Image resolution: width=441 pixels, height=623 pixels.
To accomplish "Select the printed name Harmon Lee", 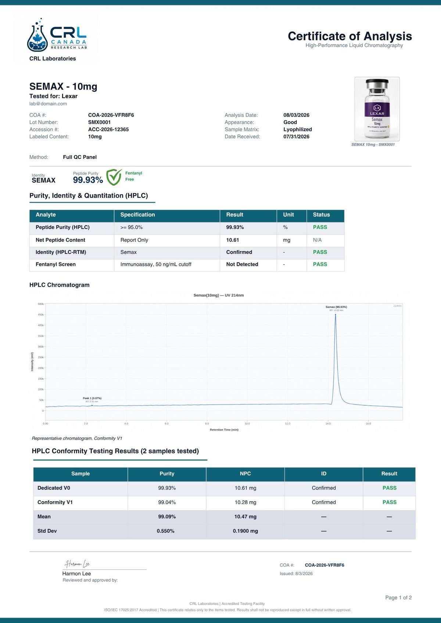I will 76,573.
